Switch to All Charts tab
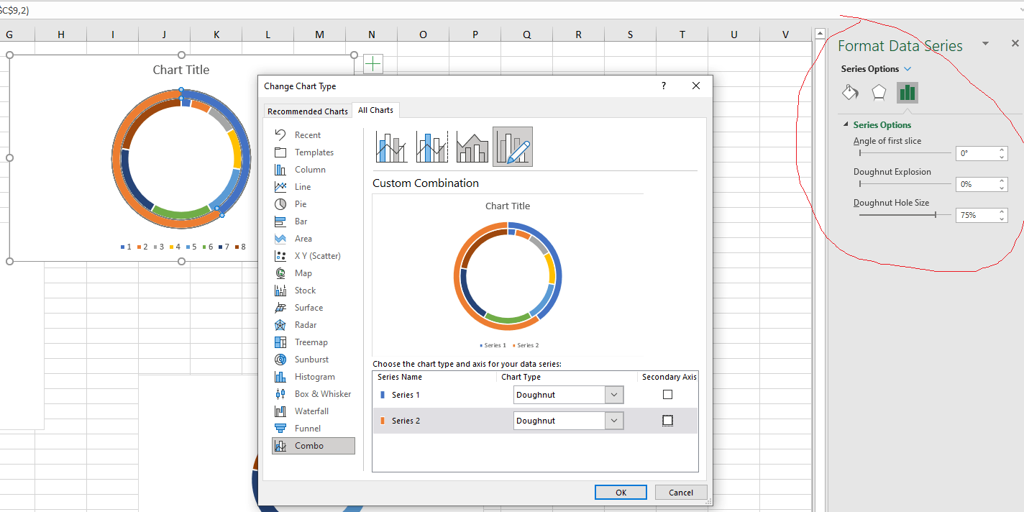Viewport: 1024px width, 512px height. 375,110
